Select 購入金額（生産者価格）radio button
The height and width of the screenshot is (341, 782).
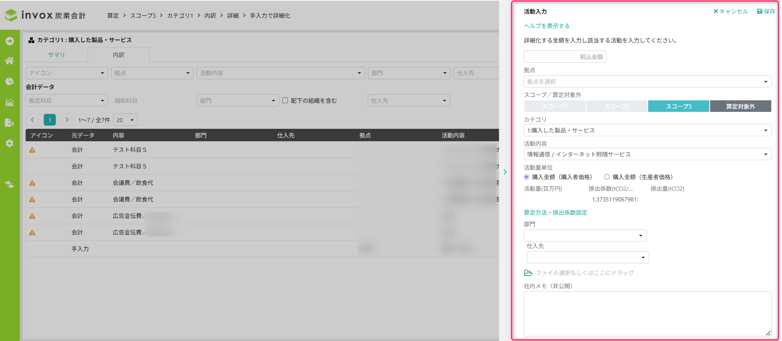(x=607, y=177)
